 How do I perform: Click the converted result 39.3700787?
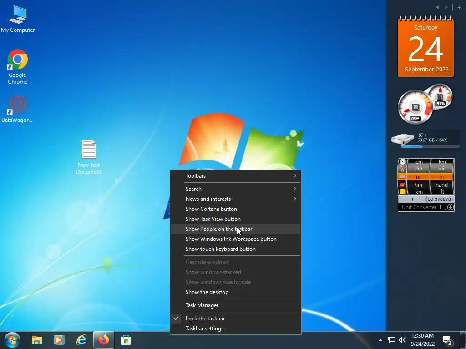pyautogui.click(x=441, y=199)
